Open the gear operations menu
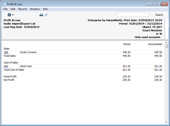This screenshot has height=126, width=170. 10,15
